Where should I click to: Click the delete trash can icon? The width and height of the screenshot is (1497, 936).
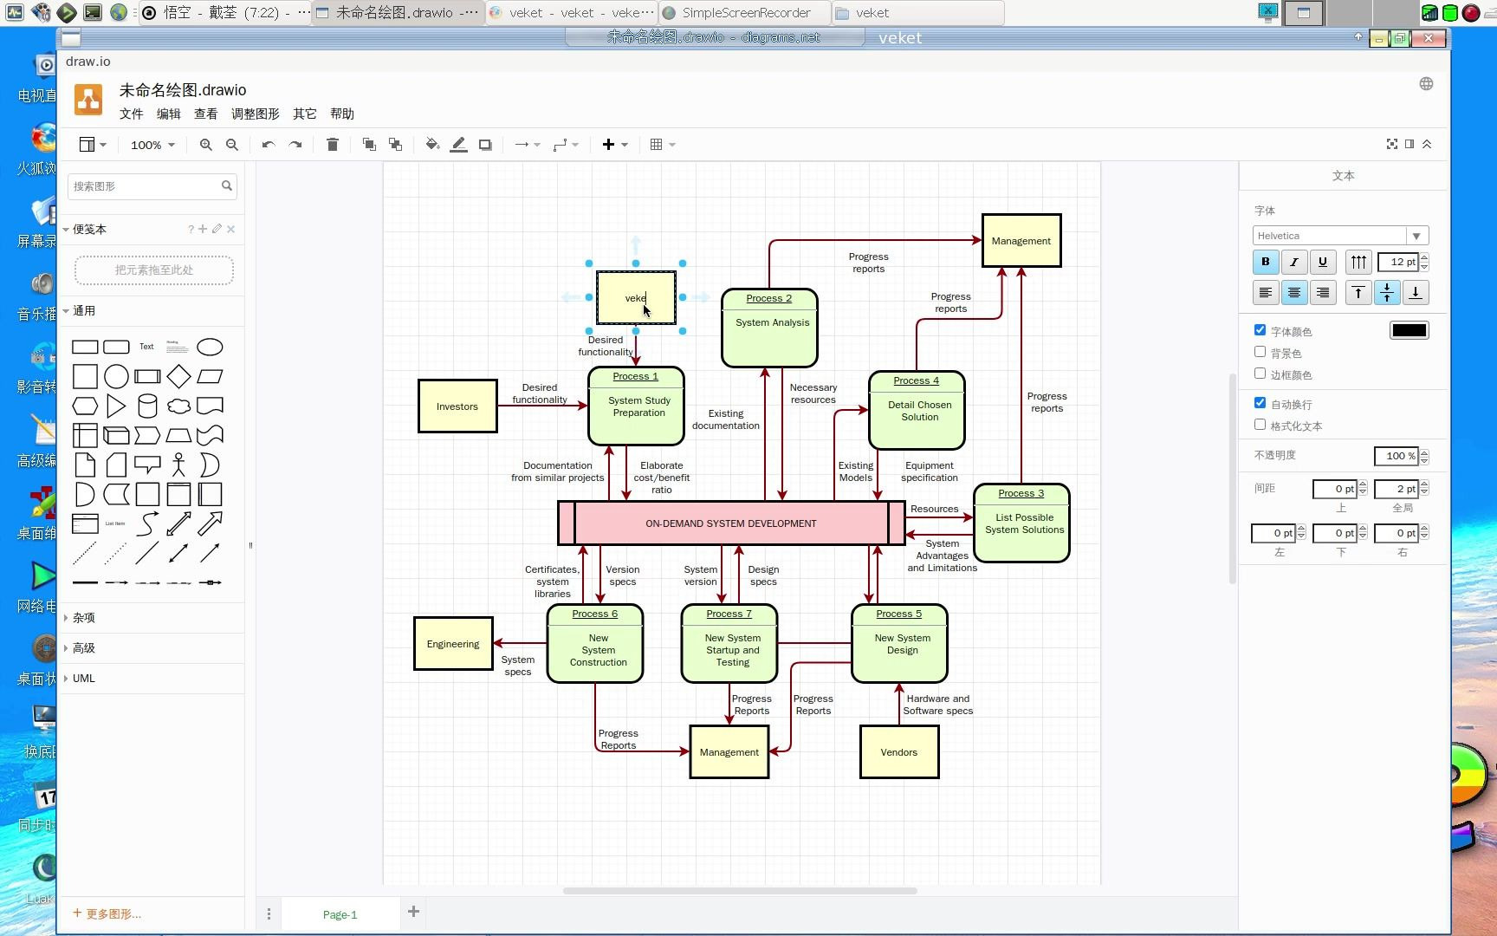point(332,145)
